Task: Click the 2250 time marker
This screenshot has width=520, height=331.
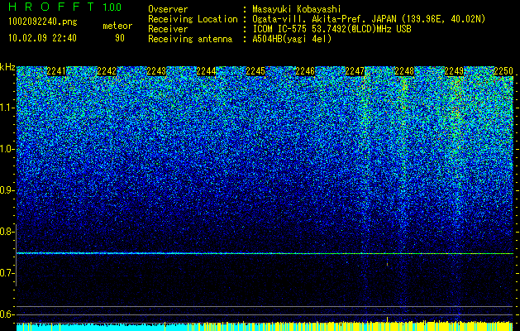Action: 503,71
